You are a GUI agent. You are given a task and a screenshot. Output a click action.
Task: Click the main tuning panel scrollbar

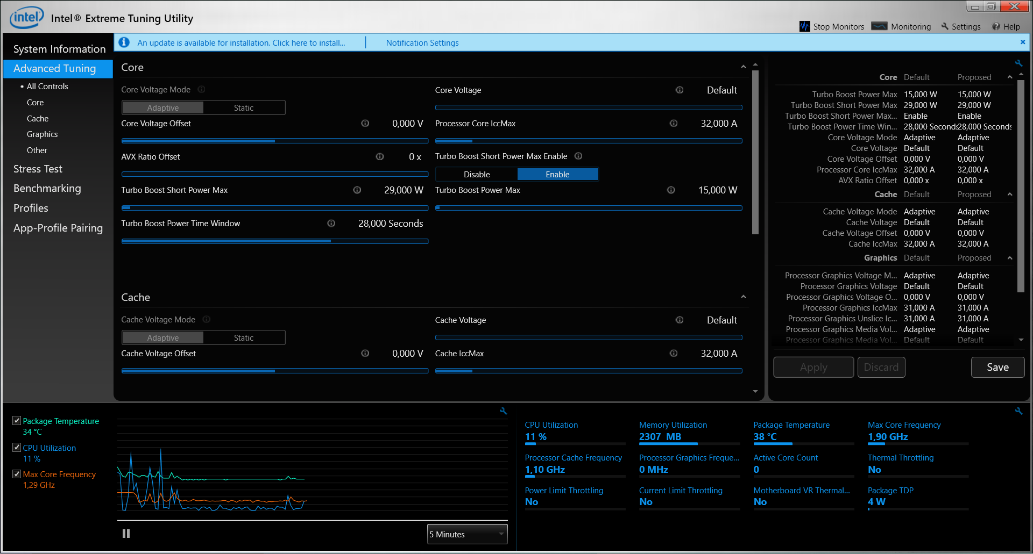tap(755, 152)
